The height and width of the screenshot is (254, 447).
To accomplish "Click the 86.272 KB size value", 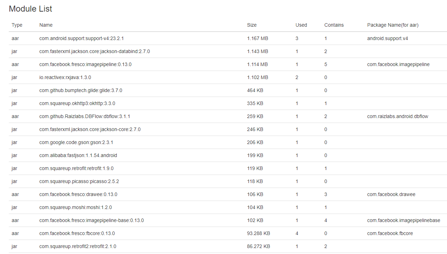I will click(259, 246).
